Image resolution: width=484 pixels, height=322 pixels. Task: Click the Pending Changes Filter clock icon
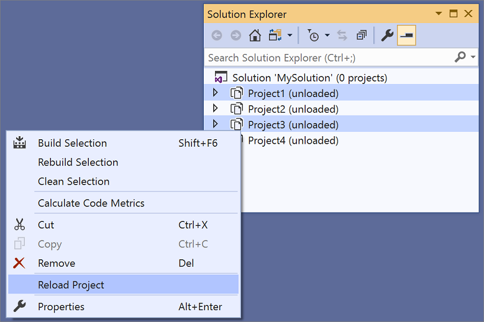coord(313,35)
